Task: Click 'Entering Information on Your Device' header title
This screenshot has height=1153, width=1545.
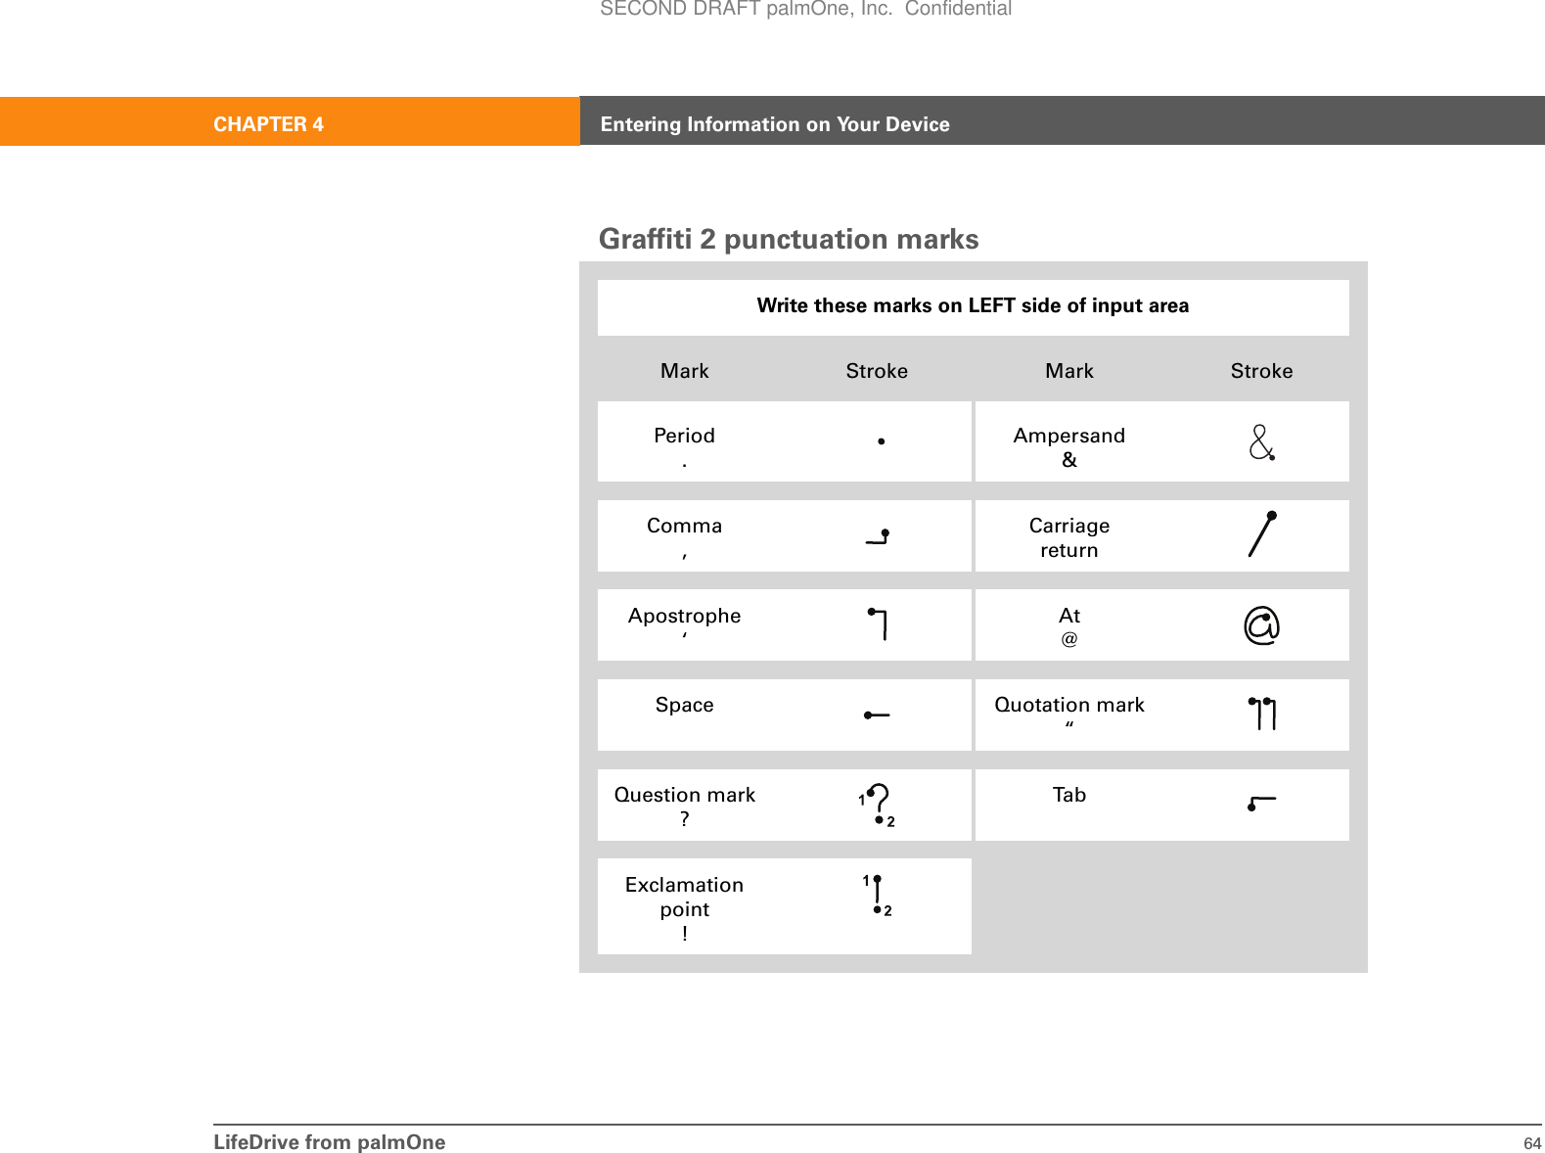Action: [x=775, y=124]
